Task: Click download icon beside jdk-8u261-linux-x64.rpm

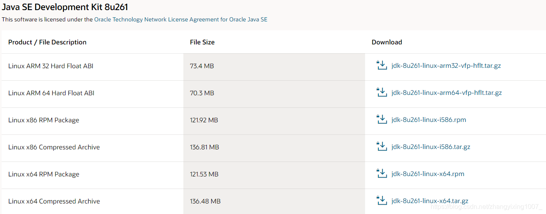Action: pyautogui.click(x=382, y=174)
